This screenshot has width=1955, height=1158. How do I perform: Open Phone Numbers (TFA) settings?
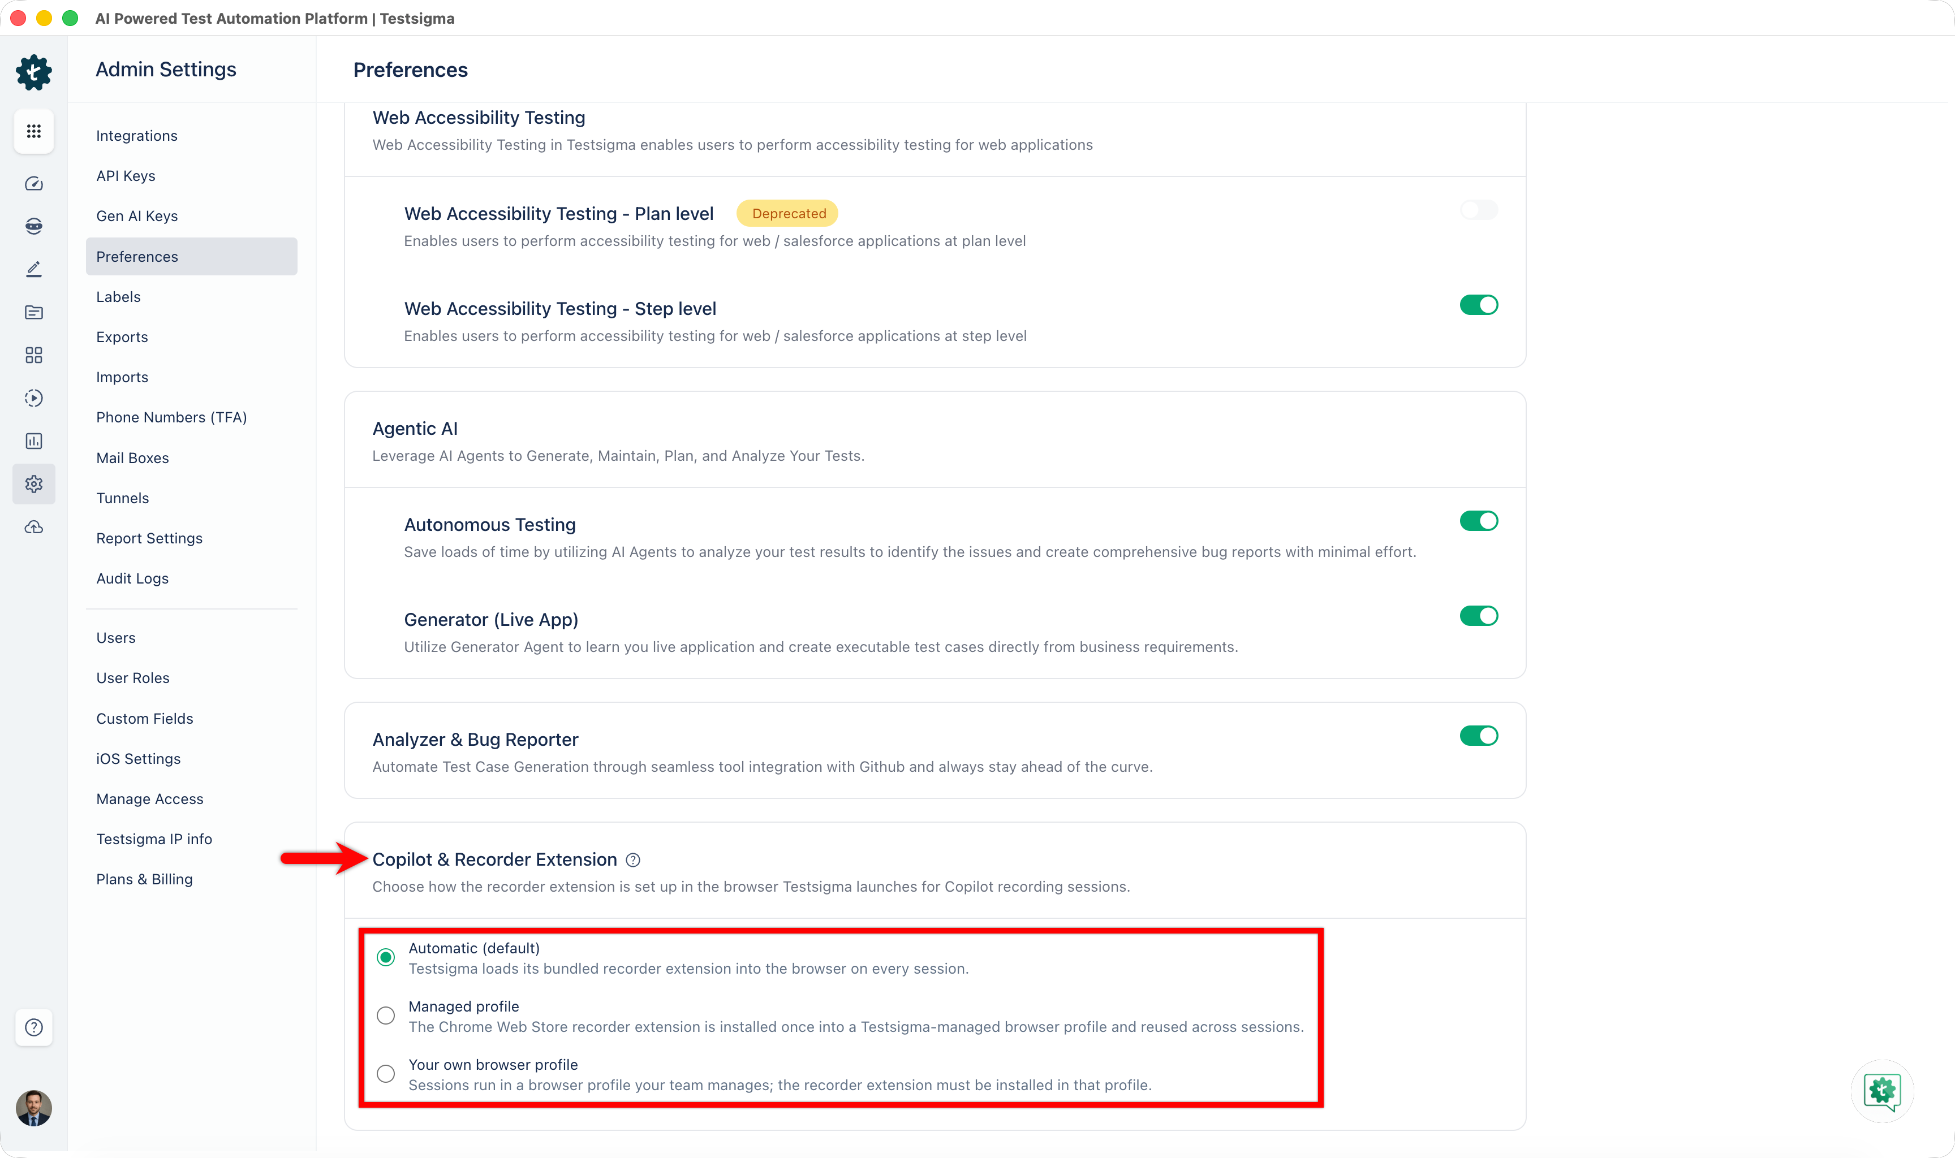[x=172, y=417]
